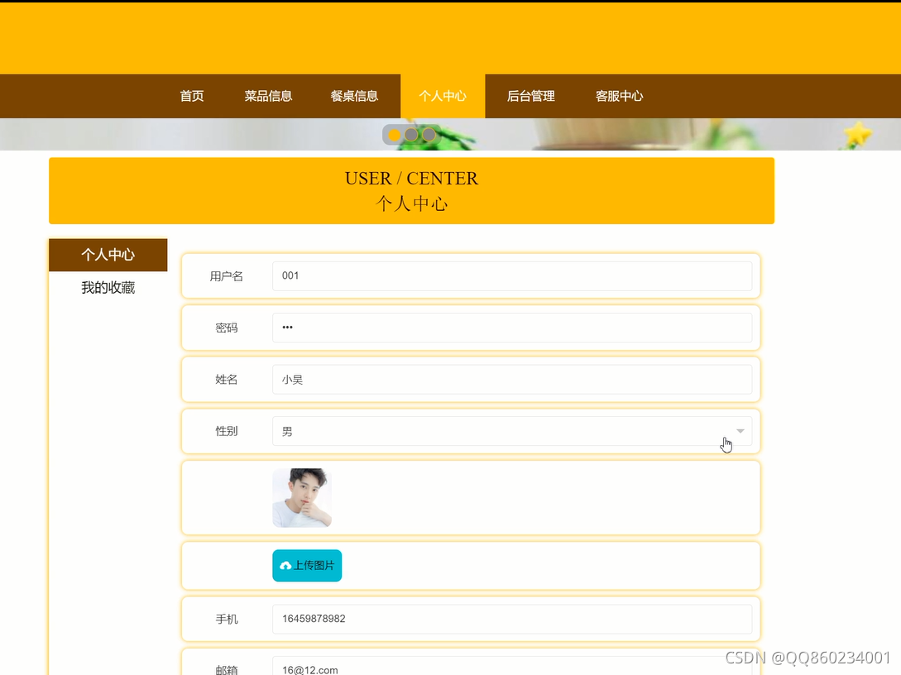This screenshot has width=901, height=675.
Task: Click the 用户名 field label
Action: pyautogui.click(x=227, y=276)
